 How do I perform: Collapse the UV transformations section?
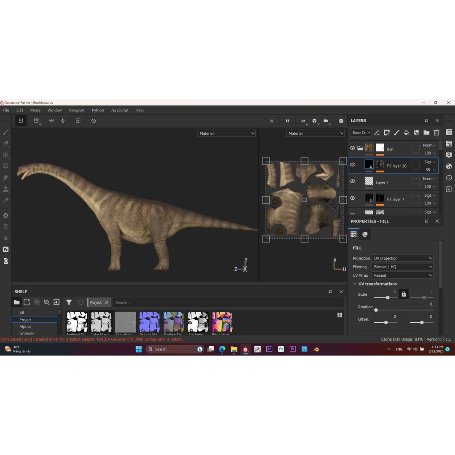coord(355,284)
